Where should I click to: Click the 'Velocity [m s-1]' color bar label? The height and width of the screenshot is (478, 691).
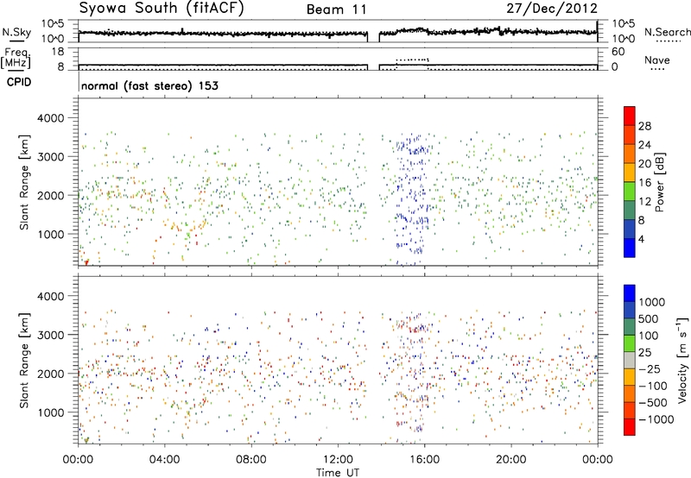point(682,360)
